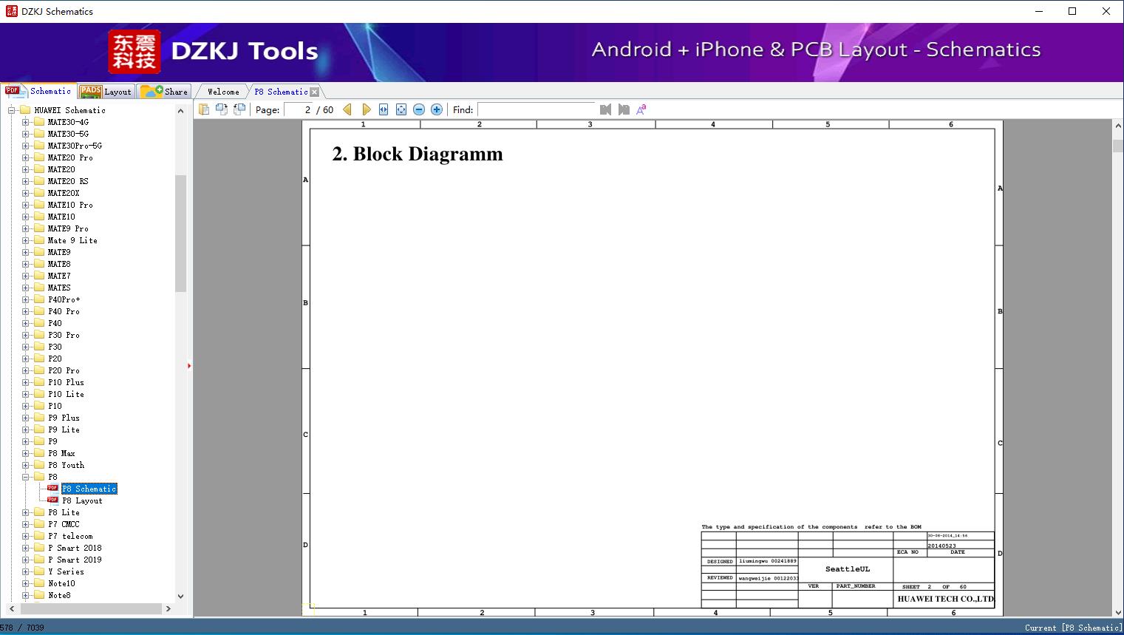This screenshot has height=635, width=1124.
Task: Switch to the Schematic panel tab
Action: tap(38, 91)
